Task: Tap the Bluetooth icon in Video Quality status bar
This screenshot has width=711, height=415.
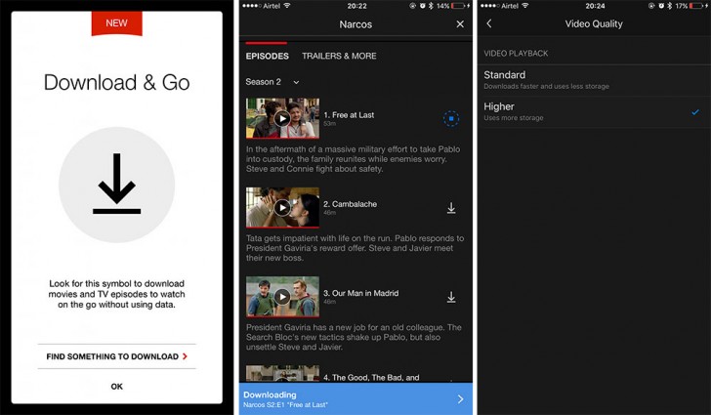Action: point(669,6)
